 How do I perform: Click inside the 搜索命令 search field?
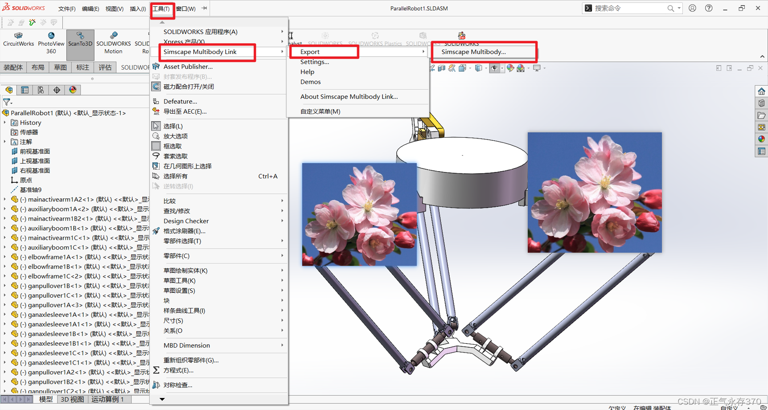click(x=628, y=8)
